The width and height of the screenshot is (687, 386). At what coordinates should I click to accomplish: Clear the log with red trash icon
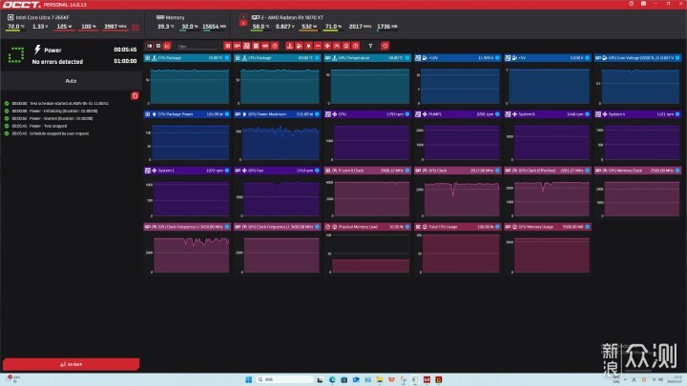coord(135,96)
